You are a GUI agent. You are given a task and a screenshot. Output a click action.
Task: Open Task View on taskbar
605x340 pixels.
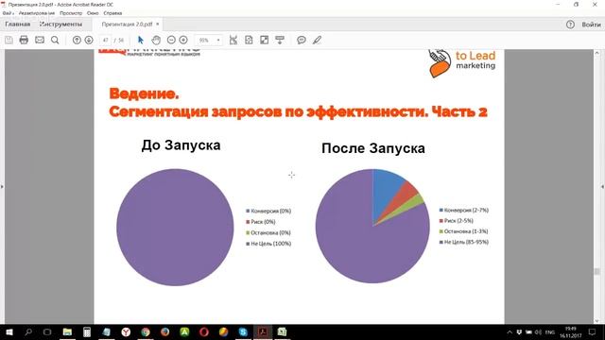(47, 331)
